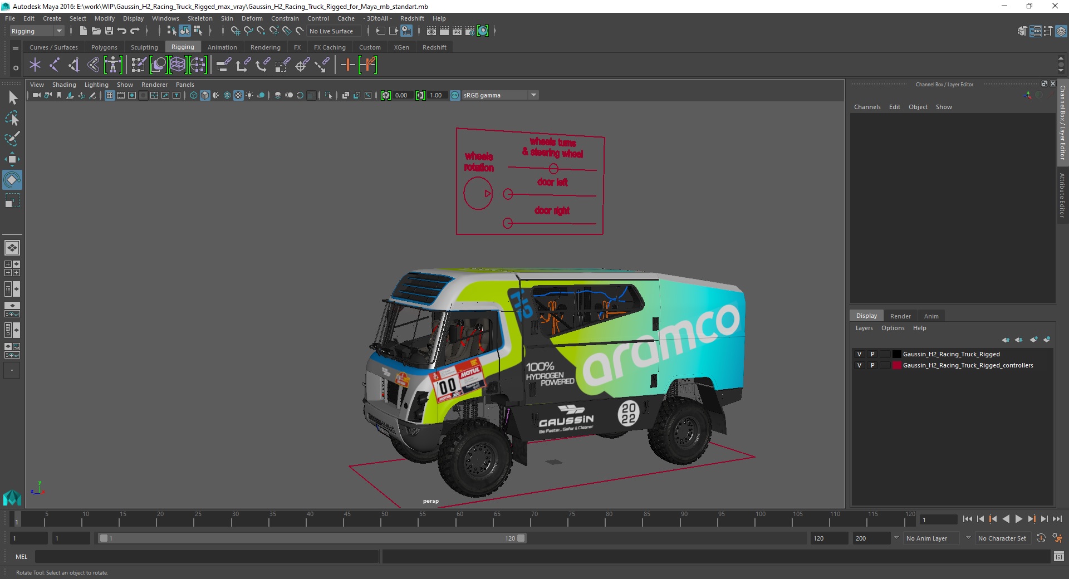
Task: Activate the Lasso Select tool
Action: click(x=12, y=118)
